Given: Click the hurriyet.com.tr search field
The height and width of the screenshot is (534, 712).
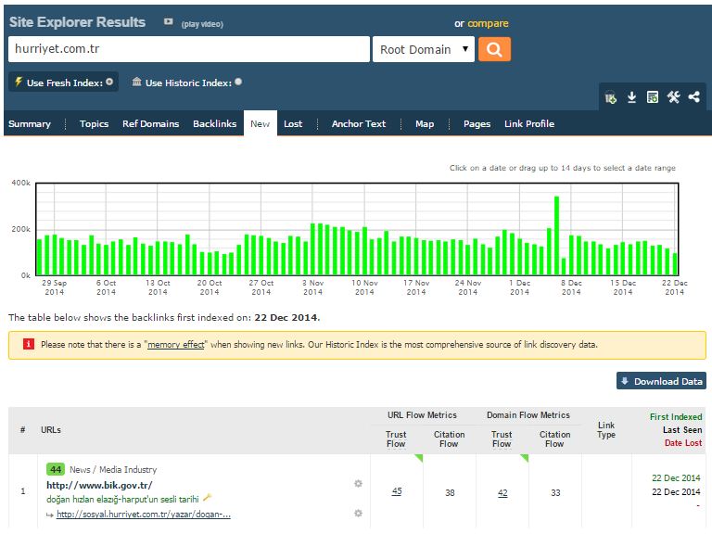Looking at the screenshot, I should coord(189,49).
